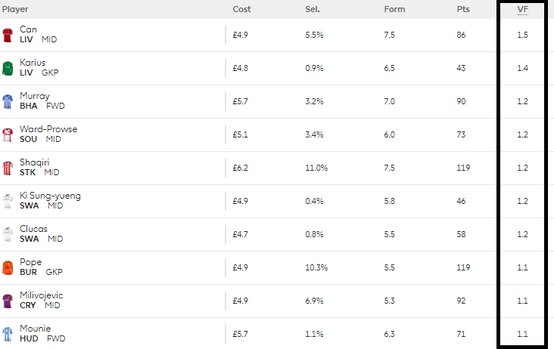Image resolution: width=554 pixels, height=349 pixels.
Task: Sort table by VF column header
Action: tap(522, 10)
